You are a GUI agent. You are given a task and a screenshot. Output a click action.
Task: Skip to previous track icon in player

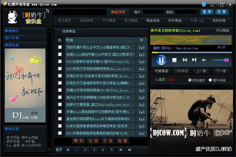pyautogui.click(x=185, y=60)
